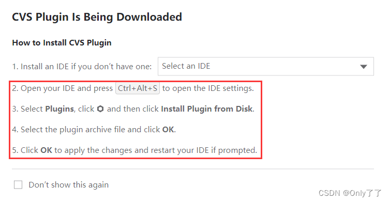The image size is (389, 202).
Task: Click the "to open the IDE settings" phrase
Action: (208, 88)
